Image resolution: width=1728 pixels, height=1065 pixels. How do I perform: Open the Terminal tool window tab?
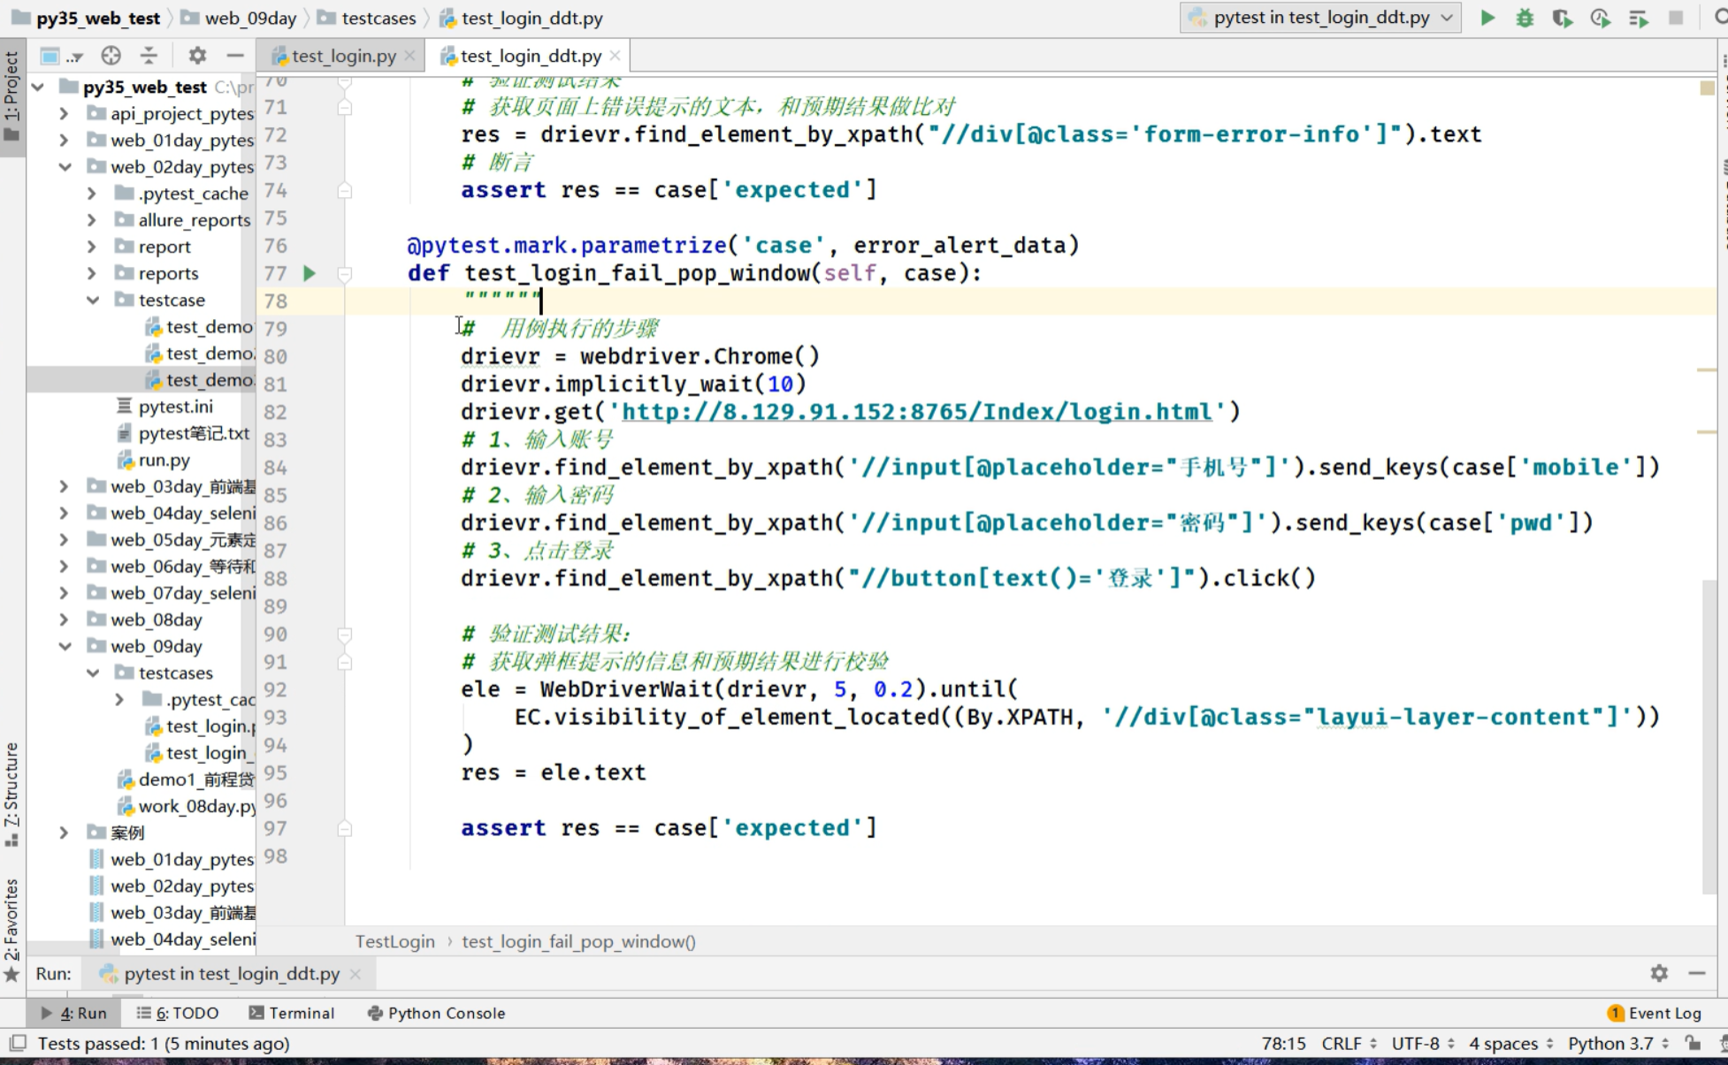pos(292,1013)
